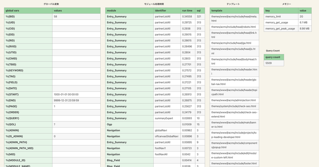Click the query count value 5509
319x167 pixels.
click(x=274, y=63)
